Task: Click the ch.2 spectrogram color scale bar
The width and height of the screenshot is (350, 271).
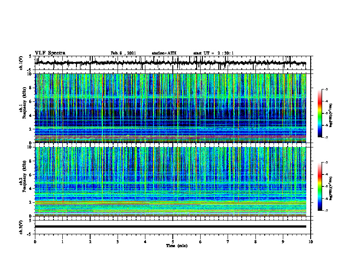Action: pos(320,186)
